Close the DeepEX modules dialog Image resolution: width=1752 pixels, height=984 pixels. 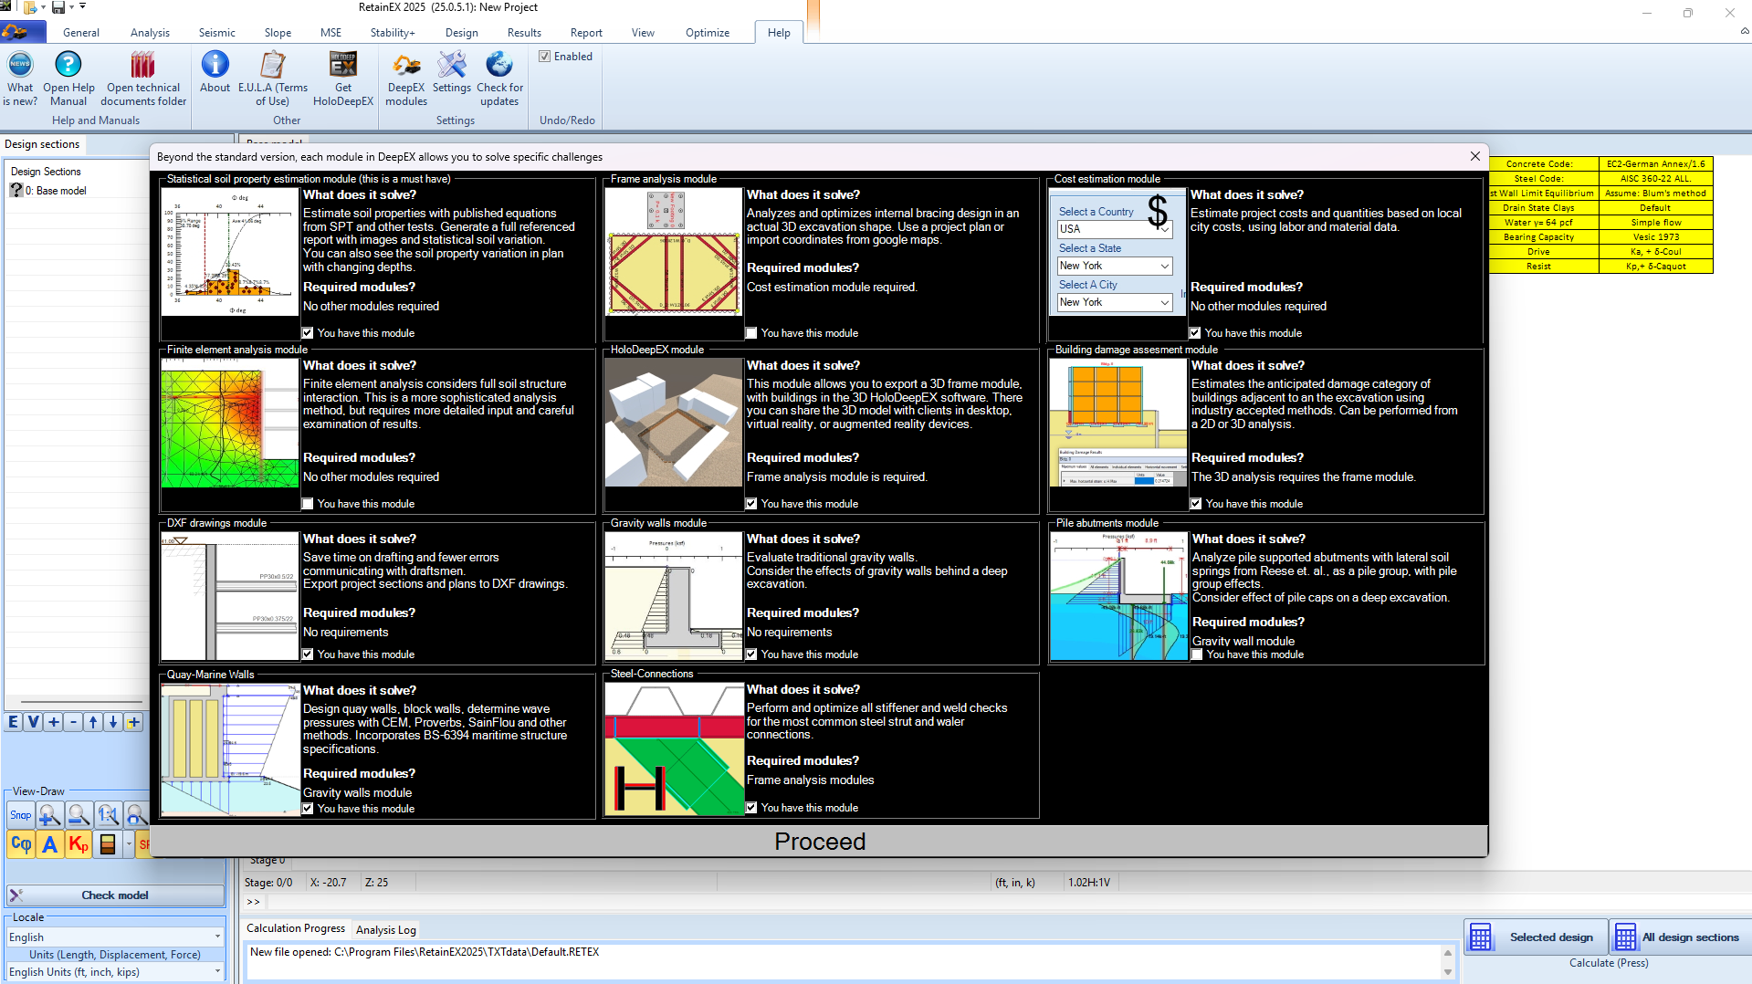pyautogui.click(x=1475, y=156)
